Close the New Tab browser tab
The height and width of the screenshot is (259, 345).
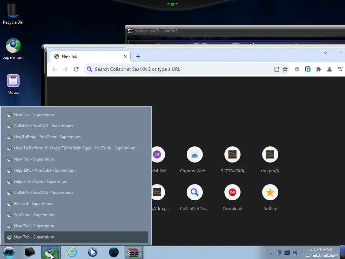[125, 56]
